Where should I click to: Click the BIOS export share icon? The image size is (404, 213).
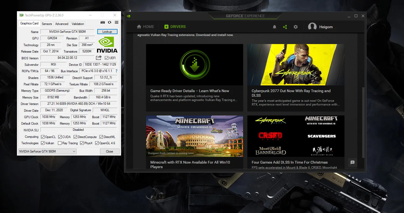tap(99, 58)
